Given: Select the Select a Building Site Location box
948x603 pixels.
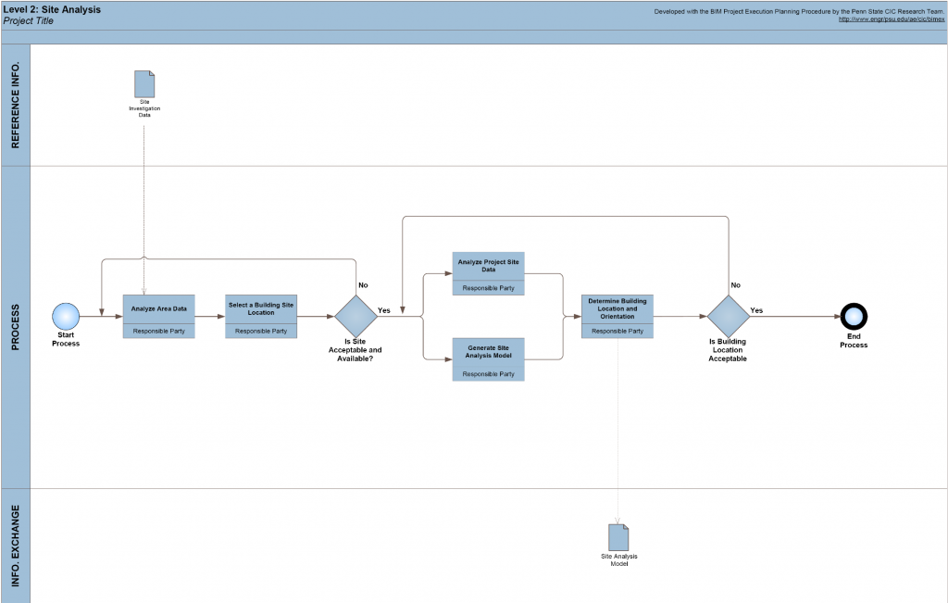Looking at the screenshot, I should click(261, 308).
